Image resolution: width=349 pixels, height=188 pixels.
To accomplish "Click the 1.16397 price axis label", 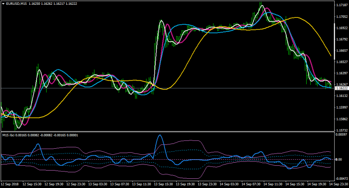I will [x=342, y=73].
